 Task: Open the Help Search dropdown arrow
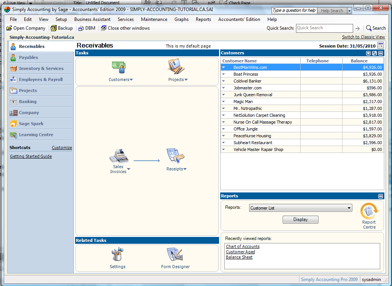coord(349,11)
